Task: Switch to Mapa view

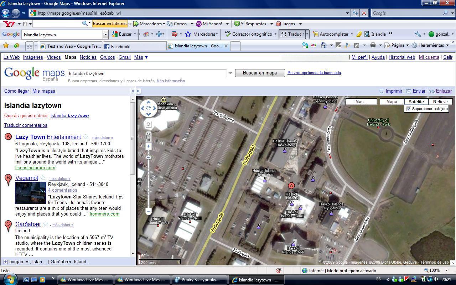Action: click(392, 102)
